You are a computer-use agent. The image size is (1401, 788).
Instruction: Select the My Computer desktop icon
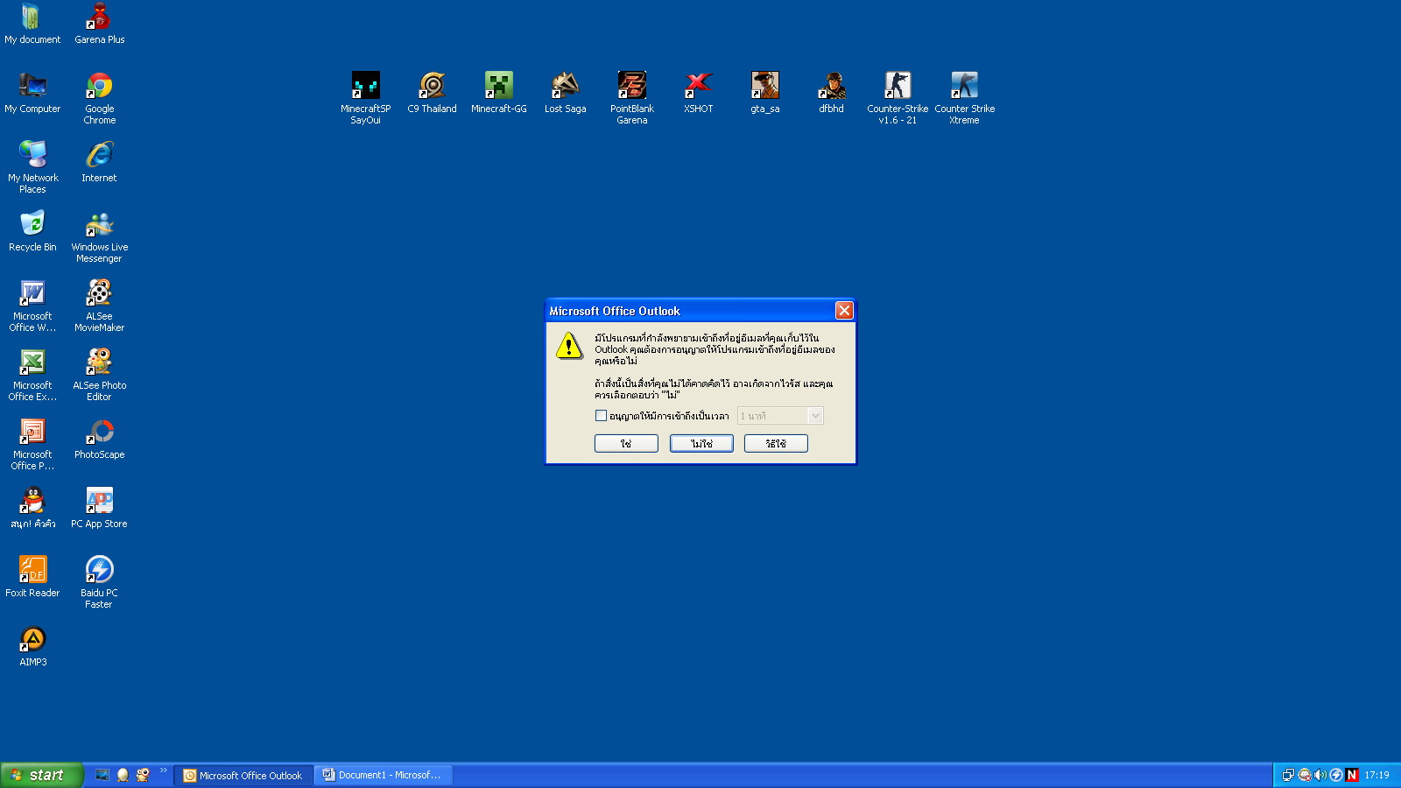click(x=32, y=92)
